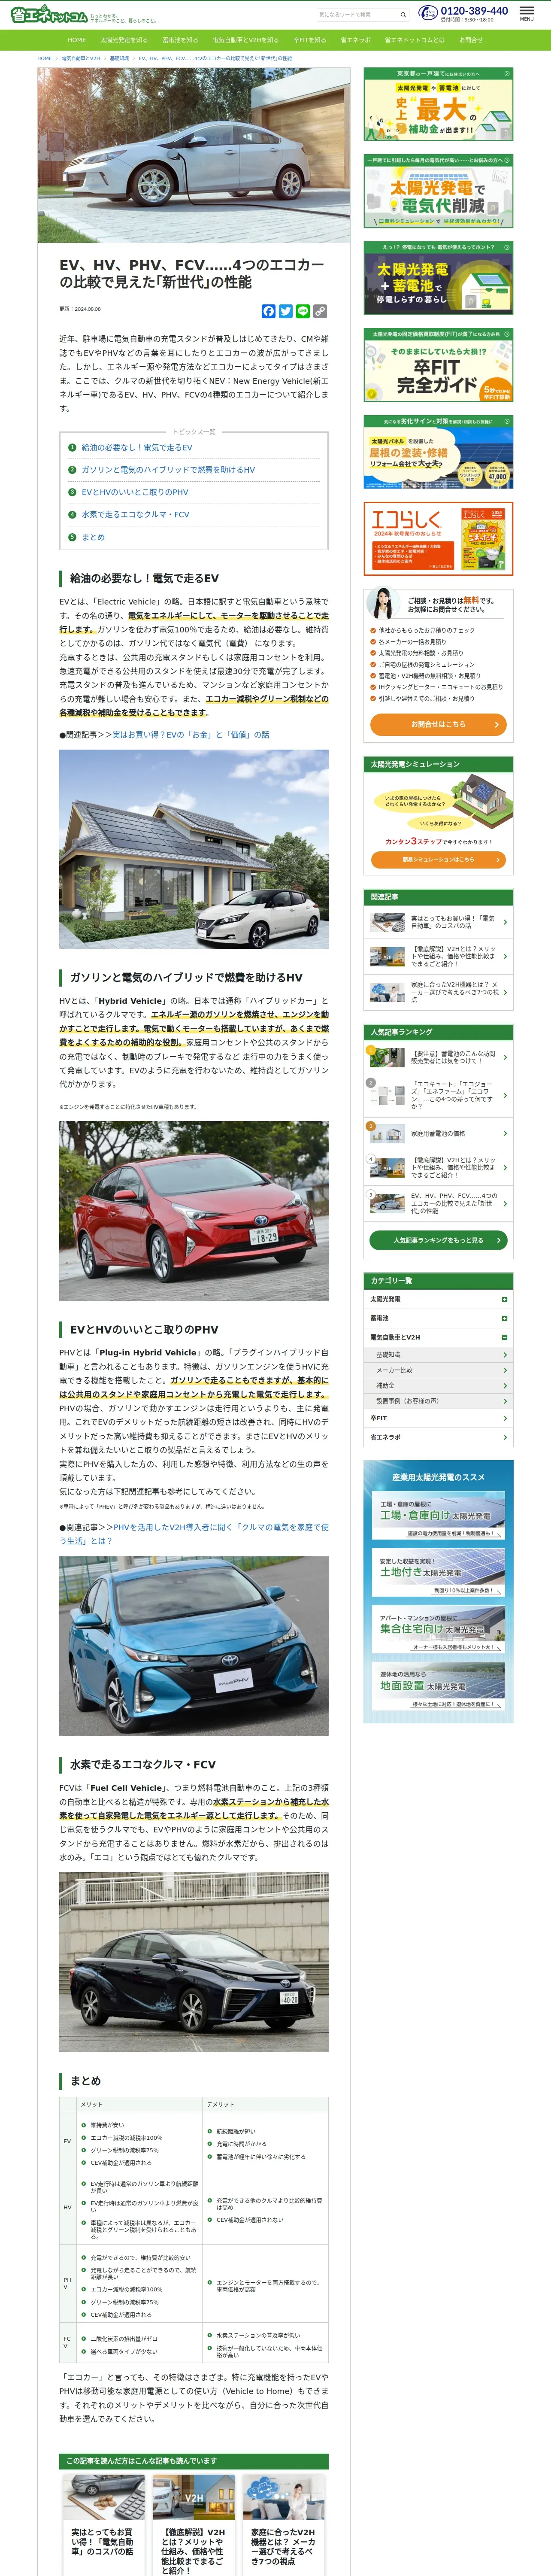Screen dimensions: 551x2576
Task: Open 太陽光発電を知る navigation item
Action: click(124, 40)
